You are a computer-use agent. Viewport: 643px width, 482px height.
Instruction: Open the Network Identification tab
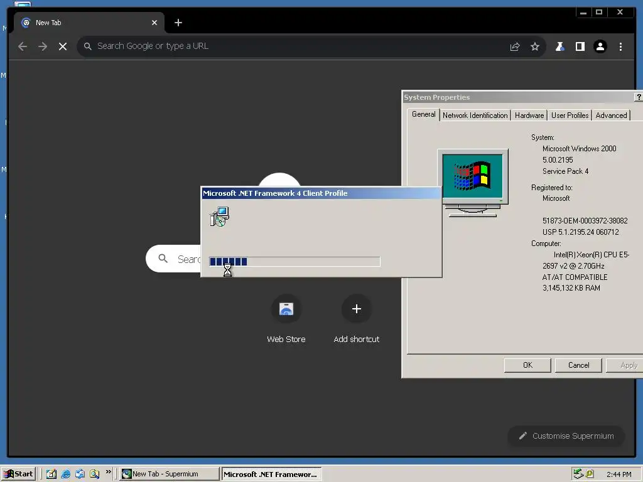[x=475, y=115]
